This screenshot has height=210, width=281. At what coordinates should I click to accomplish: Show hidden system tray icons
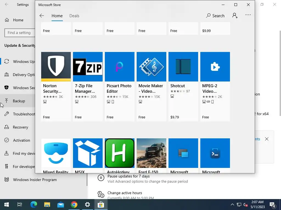click(232, 205)
